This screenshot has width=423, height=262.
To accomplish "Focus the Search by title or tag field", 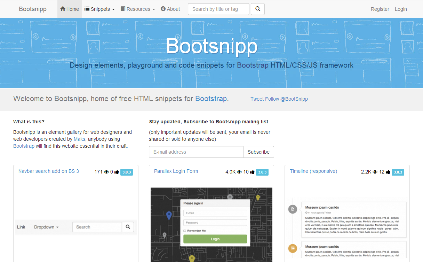I will (218, 9).
